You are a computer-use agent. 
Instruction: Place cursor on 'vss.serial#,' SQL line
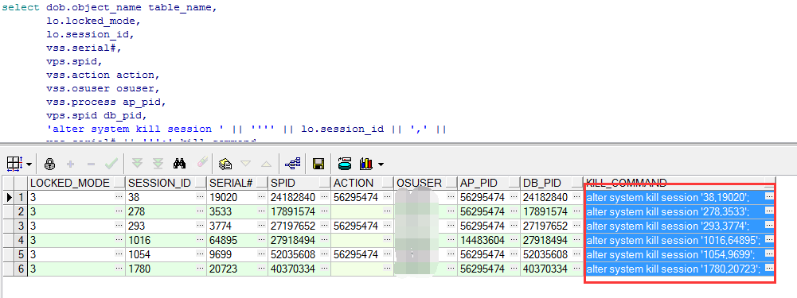(84, 48)
